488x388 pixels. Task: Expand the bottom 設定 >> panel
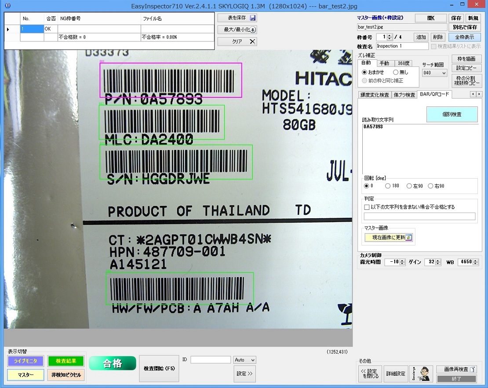click(x=244, y=373)
